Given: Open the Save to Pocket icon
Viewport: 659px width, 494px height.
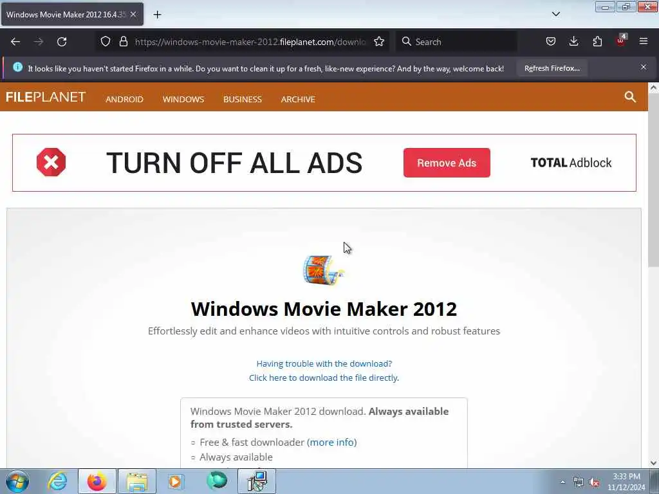Looking at the screenshot, I should pyautogui.click(x=551, y=42).
